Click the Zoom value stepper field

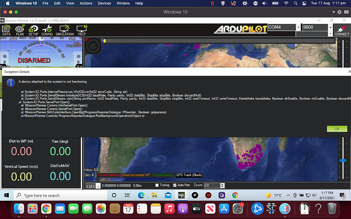(x=214, y=186)
